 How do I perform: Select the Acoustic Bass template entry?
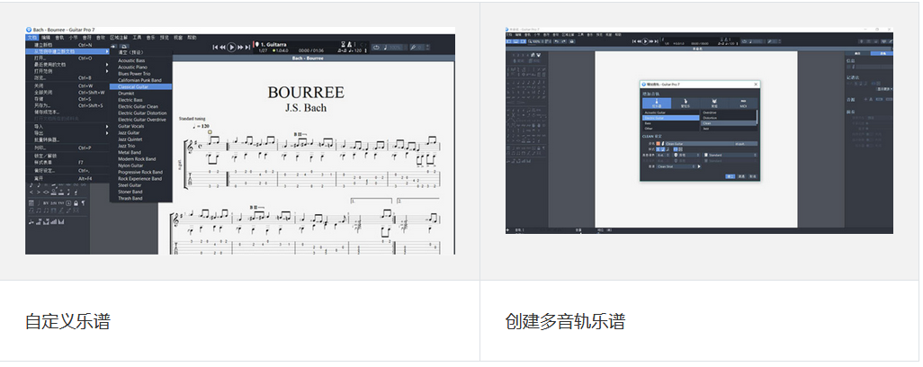(140, 60)
